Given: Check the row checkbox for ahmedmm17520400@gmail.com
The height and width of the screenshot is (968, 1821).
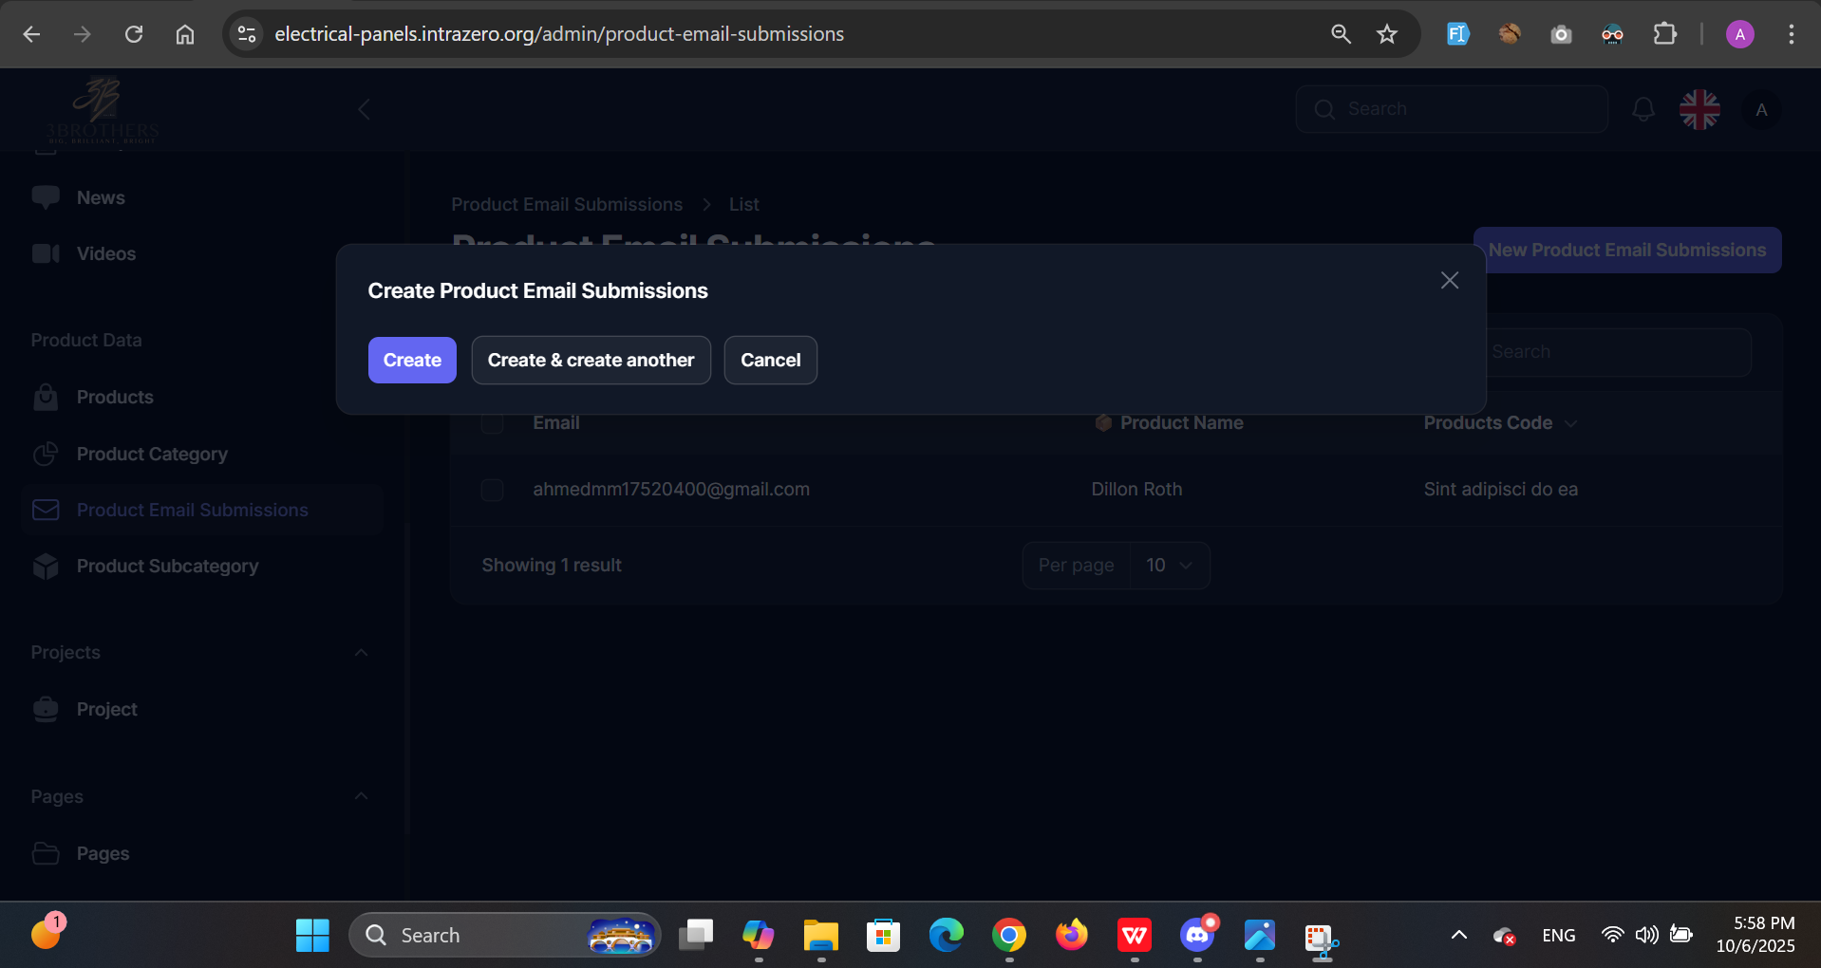Looking at the screenshot, I should (x=492, y=490).
